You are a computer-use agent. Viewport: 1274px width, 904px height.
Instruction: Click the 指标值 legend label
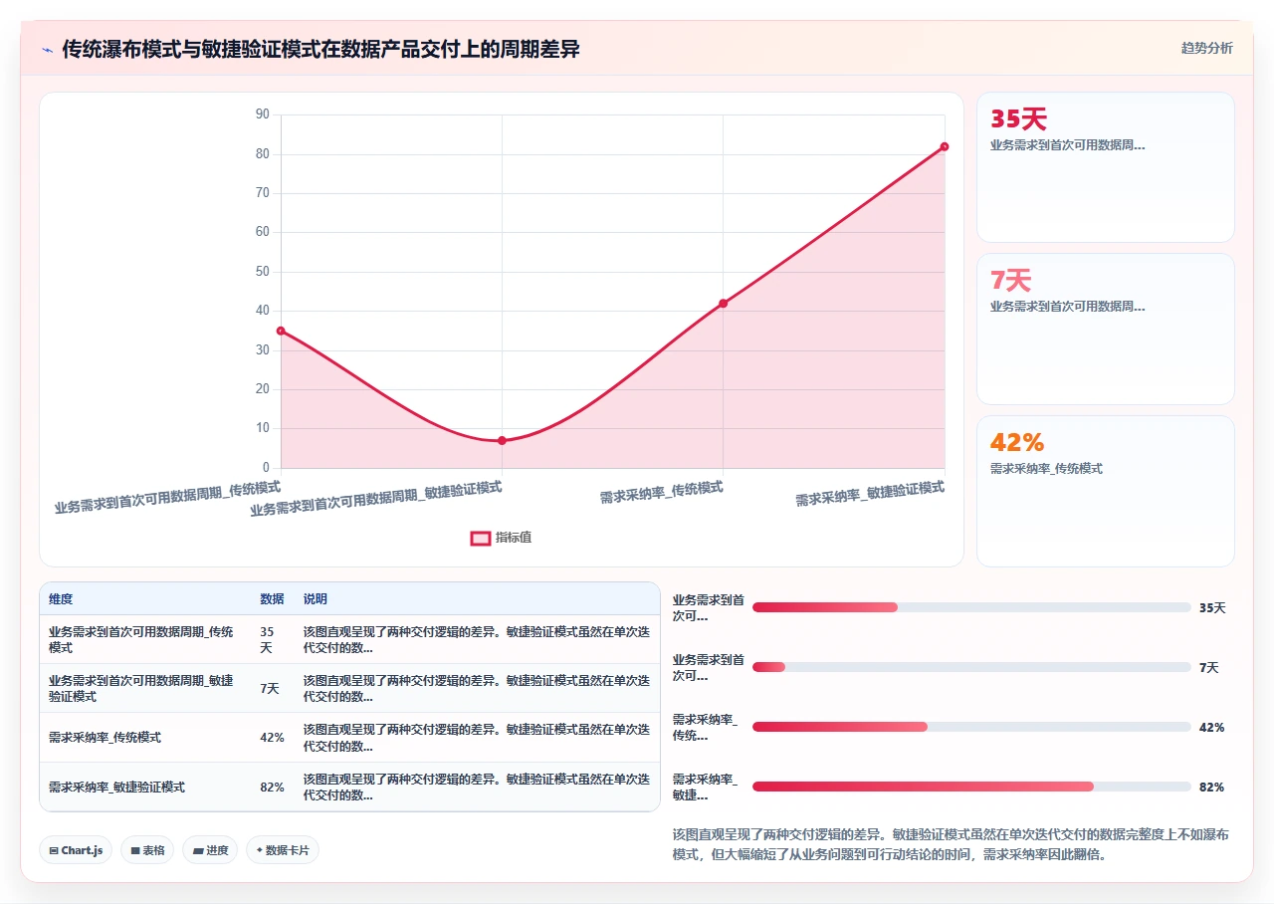(514, 538)
